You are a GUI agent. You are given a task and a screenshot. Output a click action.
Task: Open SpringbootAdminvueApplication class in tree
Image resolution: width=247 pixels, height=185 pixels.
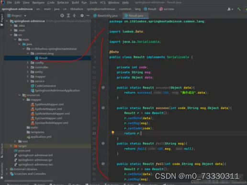55,90
